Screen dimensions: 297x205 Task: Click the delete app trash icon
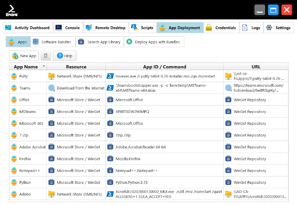pyautogui.click(x=46, y=56)
